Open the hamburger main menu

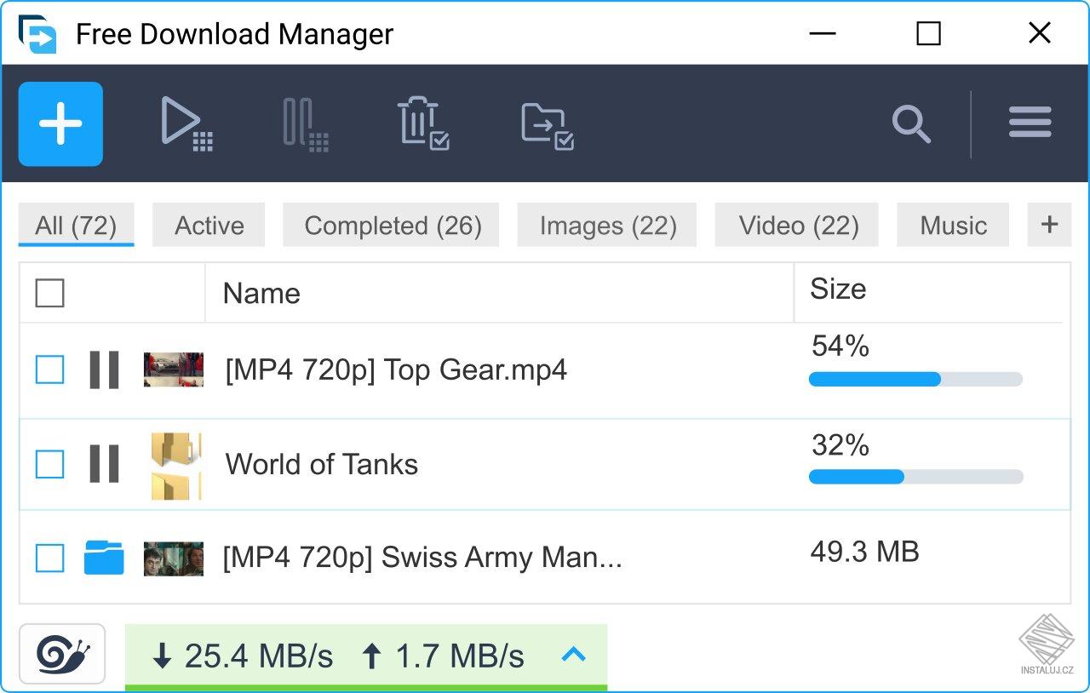(1030, 123)
